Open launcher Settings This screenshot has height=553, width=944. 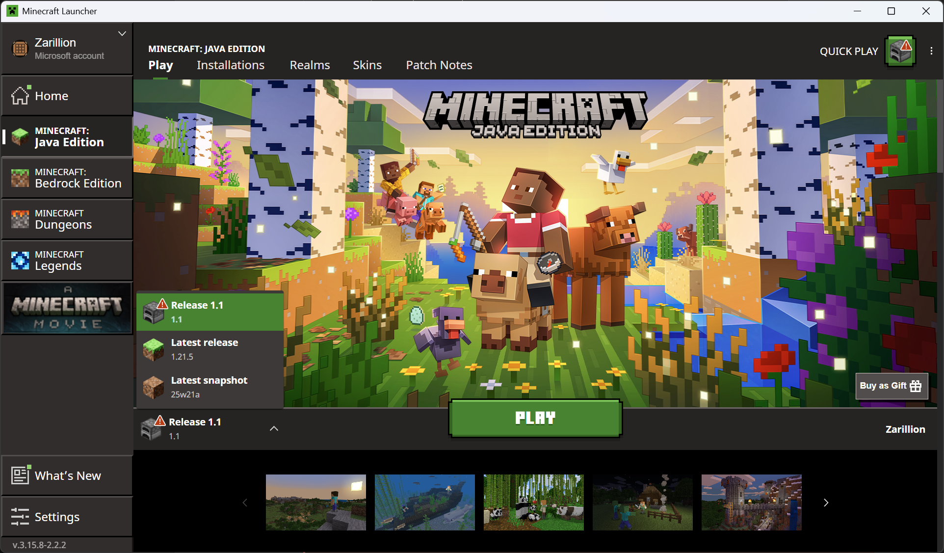pos(67,517)
